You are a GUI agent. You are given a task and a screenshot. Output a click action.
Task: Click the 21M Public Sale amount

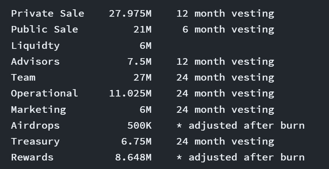[142, 29]
